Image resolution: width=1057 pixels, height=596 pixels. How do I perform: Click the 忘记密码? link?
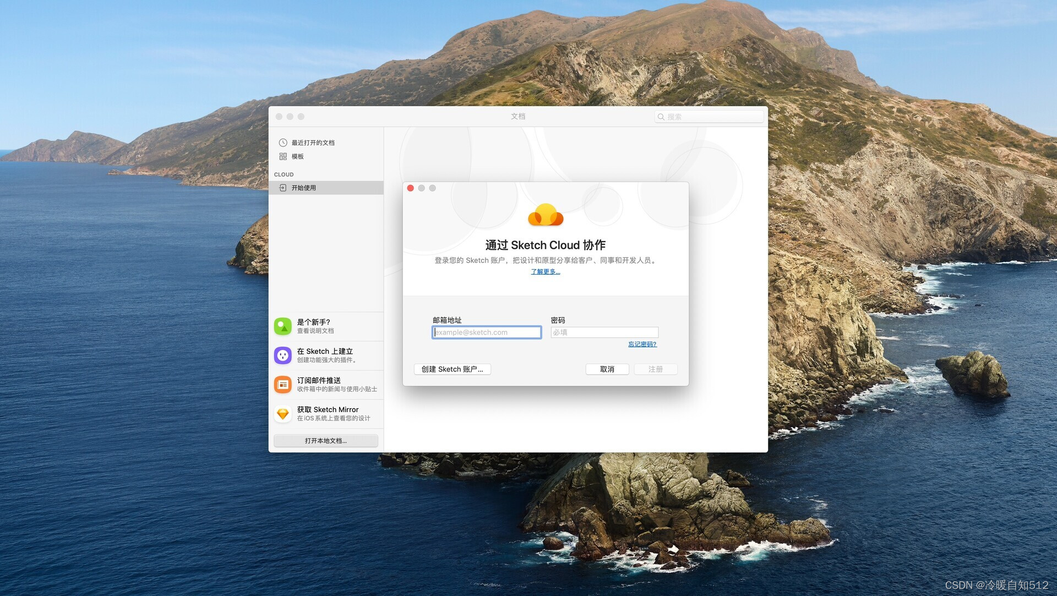tap(642, 345)
